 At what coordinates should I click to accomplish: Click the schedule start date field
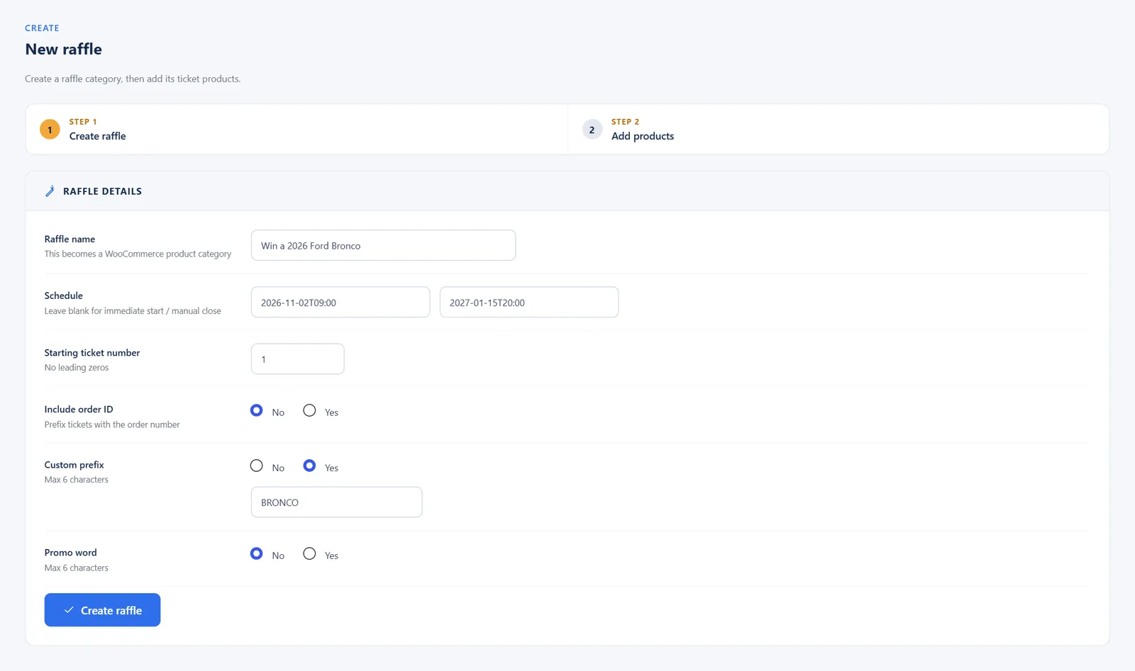[340, 303]
